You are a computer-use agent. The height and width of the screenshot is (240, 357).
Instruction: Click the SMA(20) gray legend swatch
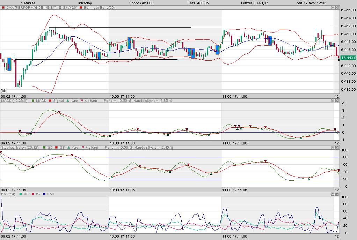pyautogui.click(x=60, y=8)
